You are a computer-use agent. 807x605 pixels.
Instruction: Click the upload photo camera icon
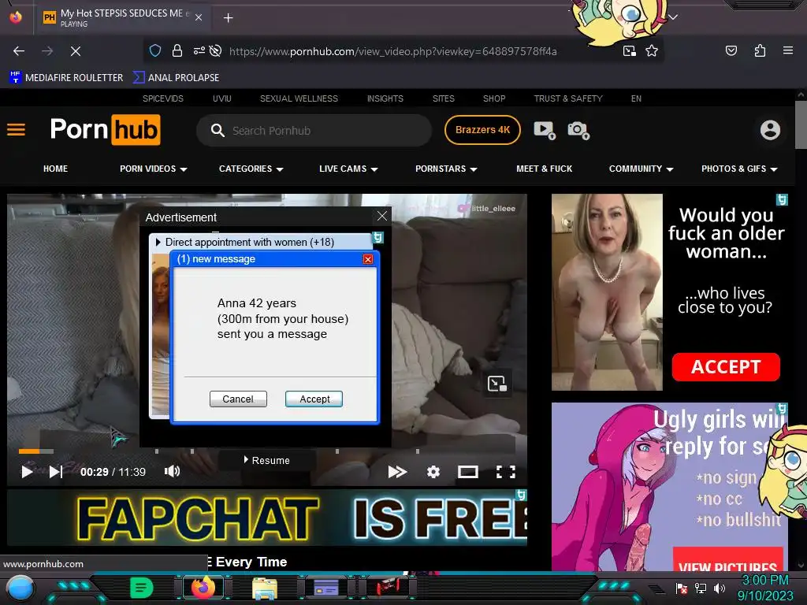tap(578, 130)
